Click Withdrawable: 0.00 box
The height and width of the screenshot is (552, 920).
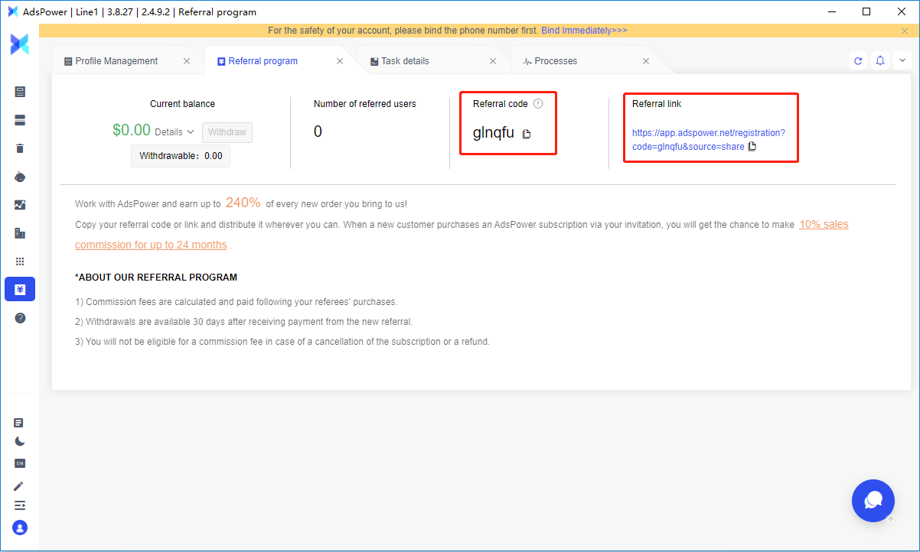click(181, 156)
